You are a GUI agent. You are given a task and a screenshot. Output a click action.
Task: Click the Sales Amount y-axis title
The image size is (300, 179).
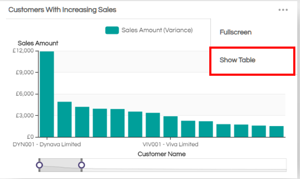[38, 43]
